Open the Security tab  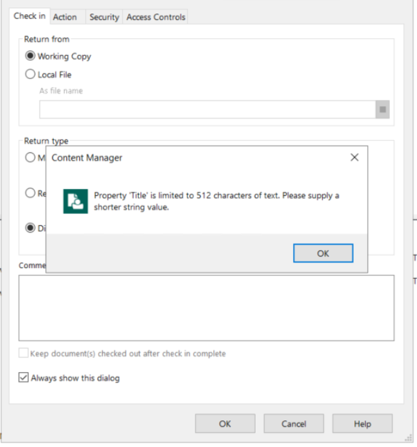[104, 17]
